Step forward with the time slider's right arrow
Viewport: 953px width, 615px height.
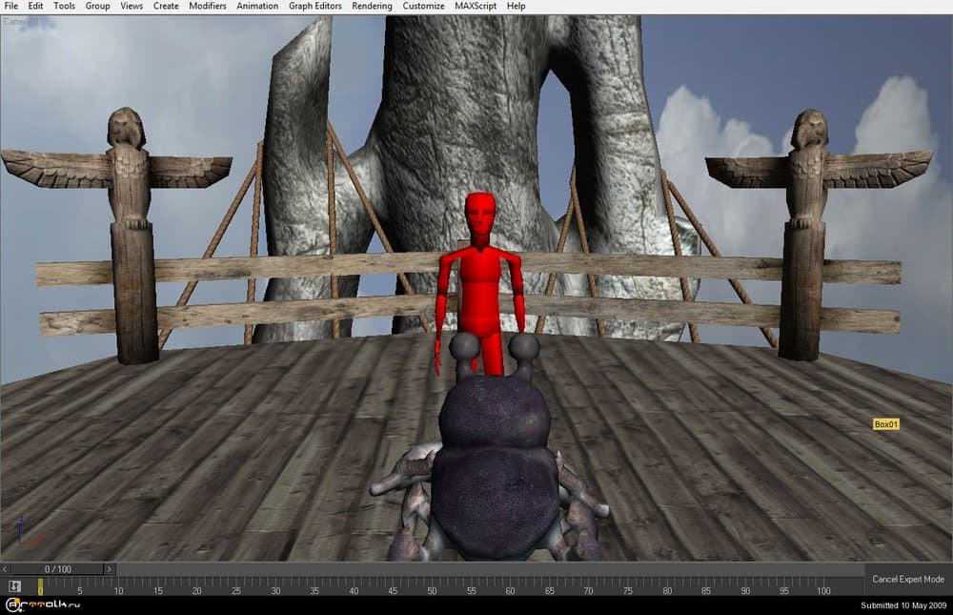click(109, 569)
